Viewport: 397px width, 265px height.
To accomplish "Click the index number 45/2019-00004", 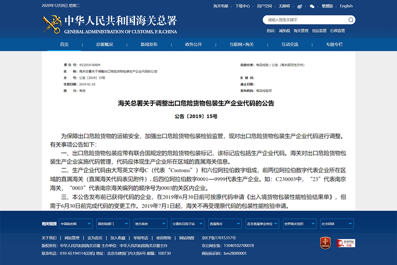I will pyautogui.click(x=90, y=65).
